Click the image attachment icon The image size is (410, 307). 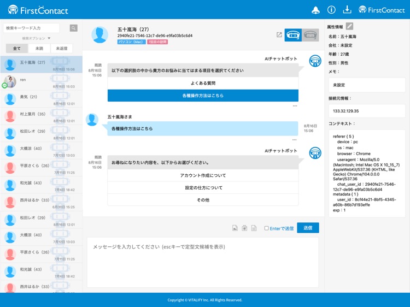(x=235, y=228)
